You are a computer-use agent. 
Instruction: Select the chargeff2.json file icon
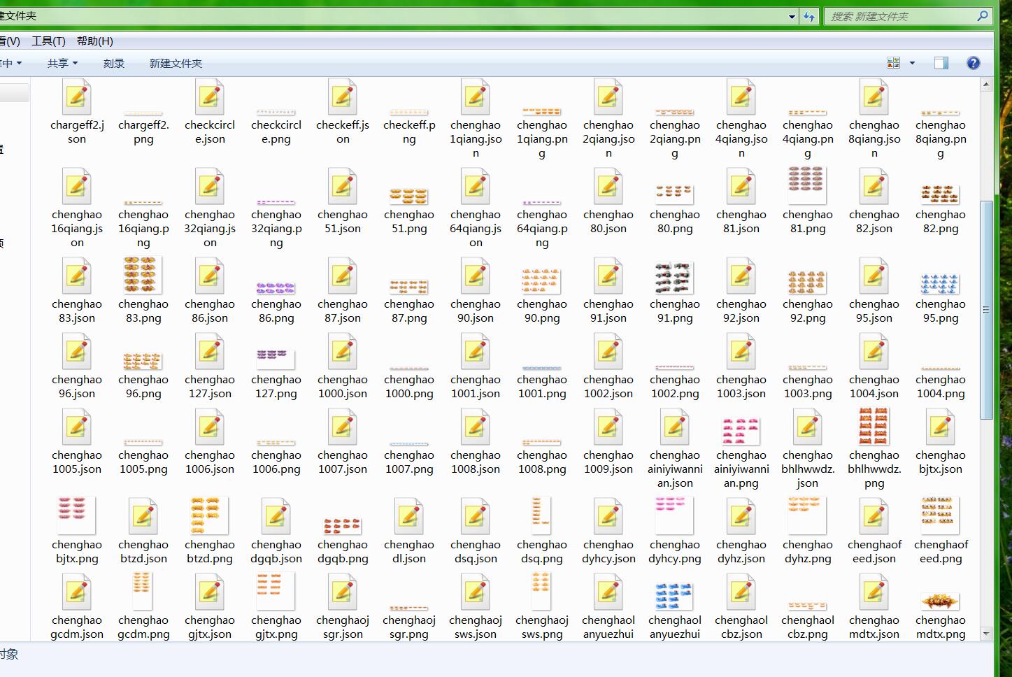(77, 97)
